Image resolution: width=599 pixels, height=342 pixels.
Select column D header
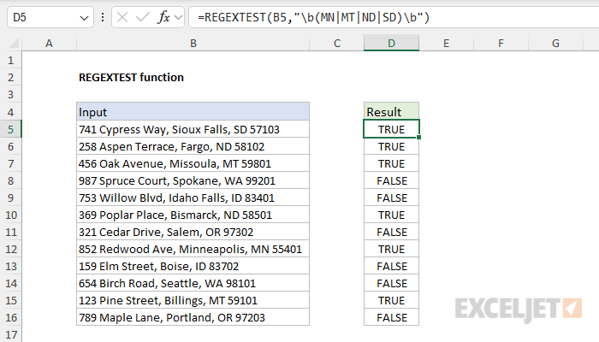click(x=392, y=44)
